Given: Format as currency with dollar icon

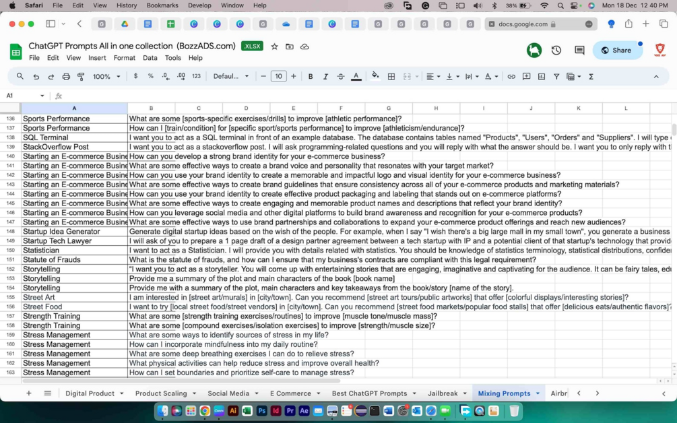Looking at the screenshot, I should pyautogui.click(x=135, y=76).
